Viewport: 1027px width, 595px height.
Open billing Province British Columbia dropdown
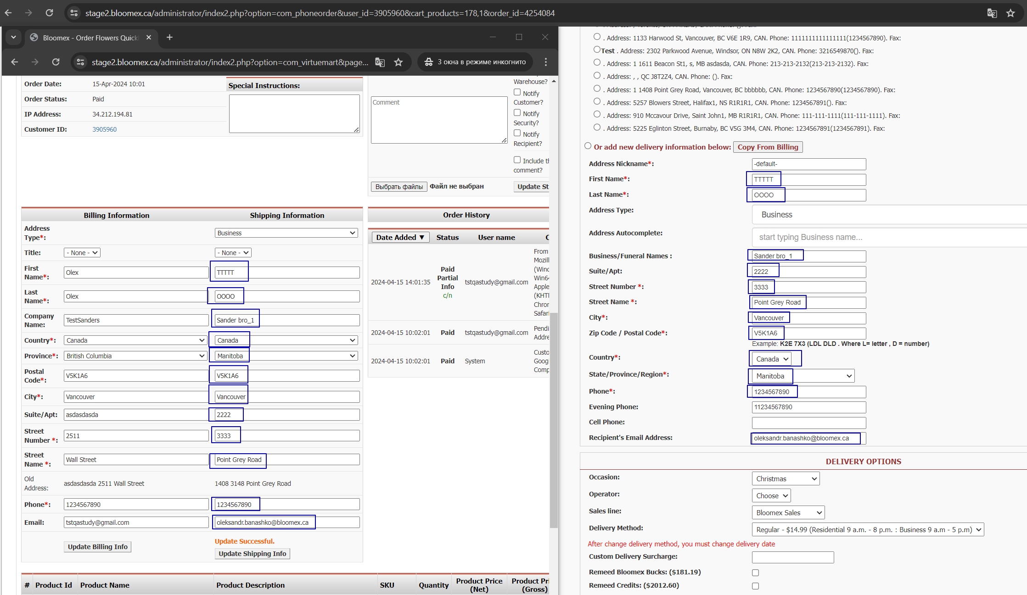(x=135, y=356)
